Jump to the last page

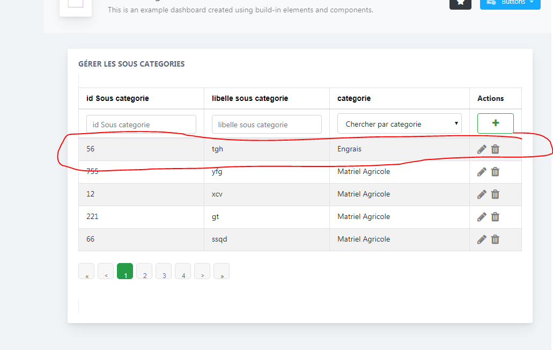(x=222, y=271)
